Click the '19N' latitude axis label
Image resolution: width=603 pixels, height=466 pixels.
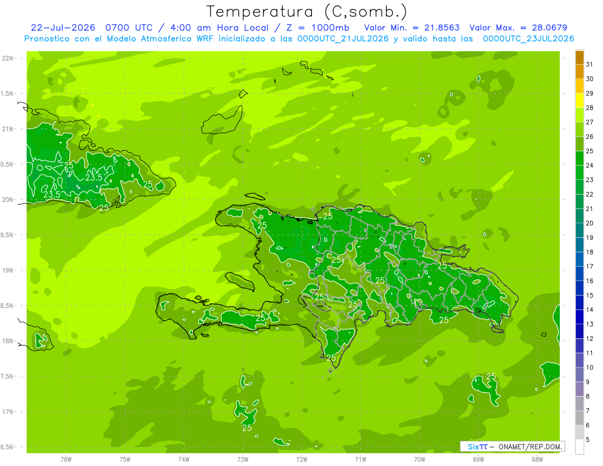tap(8, 270)
